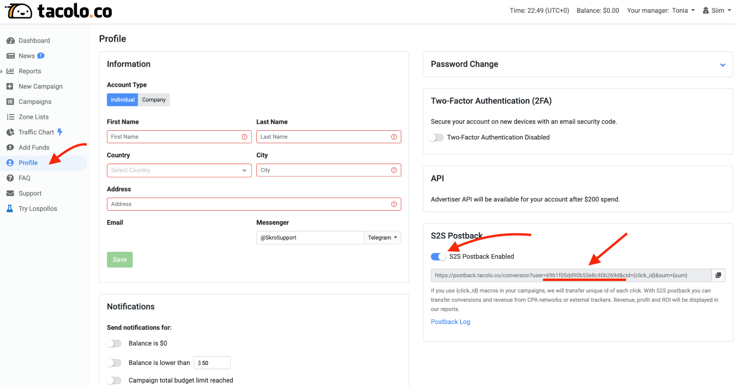This screenshot has width=735, height=386.
Task: Open the Postback Log link
Action: click(450, 322)
